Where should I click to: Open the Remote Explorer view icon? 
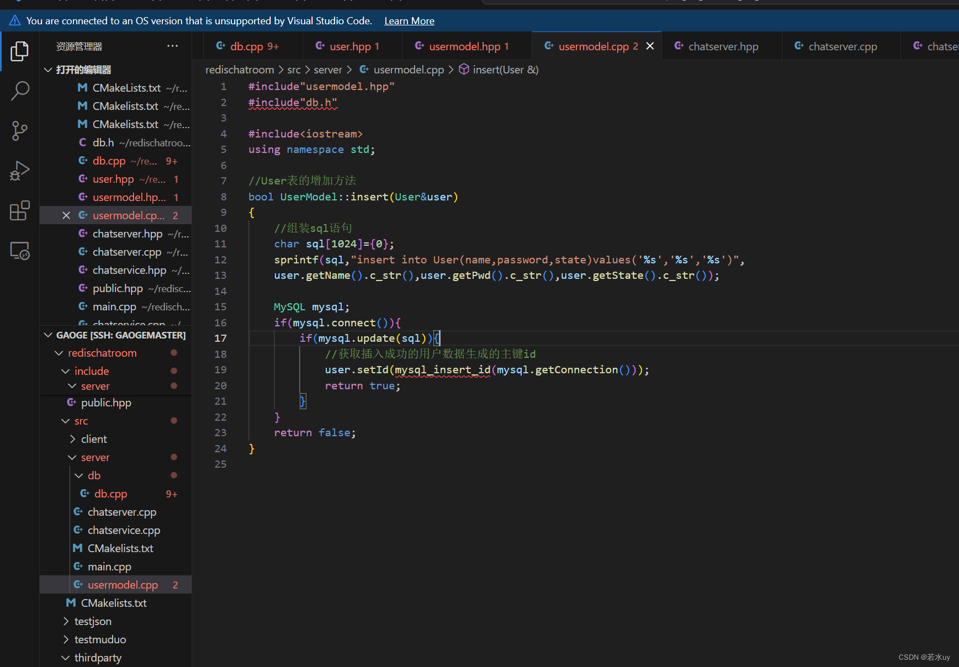pyautogui.click(x=20, y=251)
